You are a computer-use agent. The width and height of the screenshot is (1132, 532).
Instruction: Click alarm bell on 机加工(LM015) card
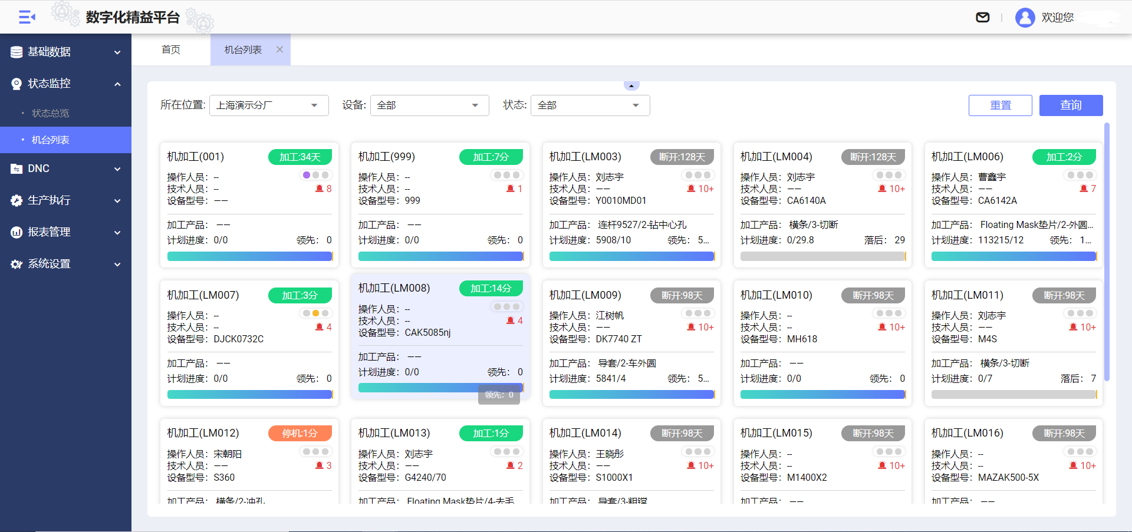point(882,465)
